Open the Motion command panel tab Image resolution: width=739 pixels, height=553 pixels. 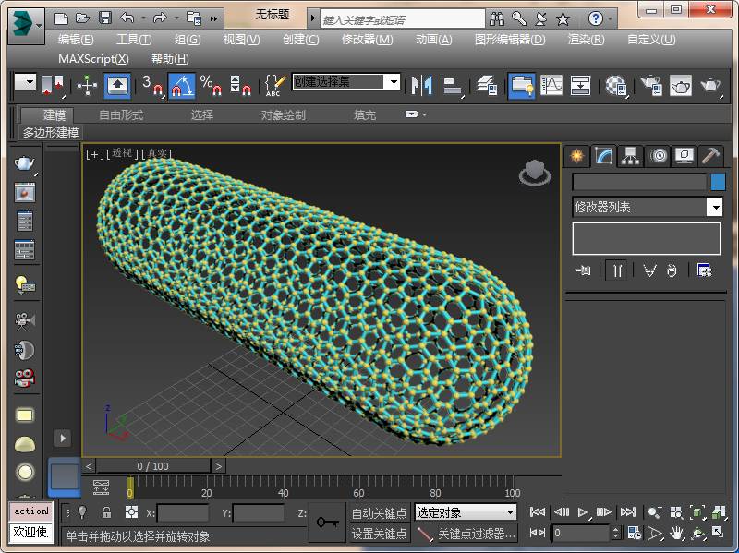[658, 156]
